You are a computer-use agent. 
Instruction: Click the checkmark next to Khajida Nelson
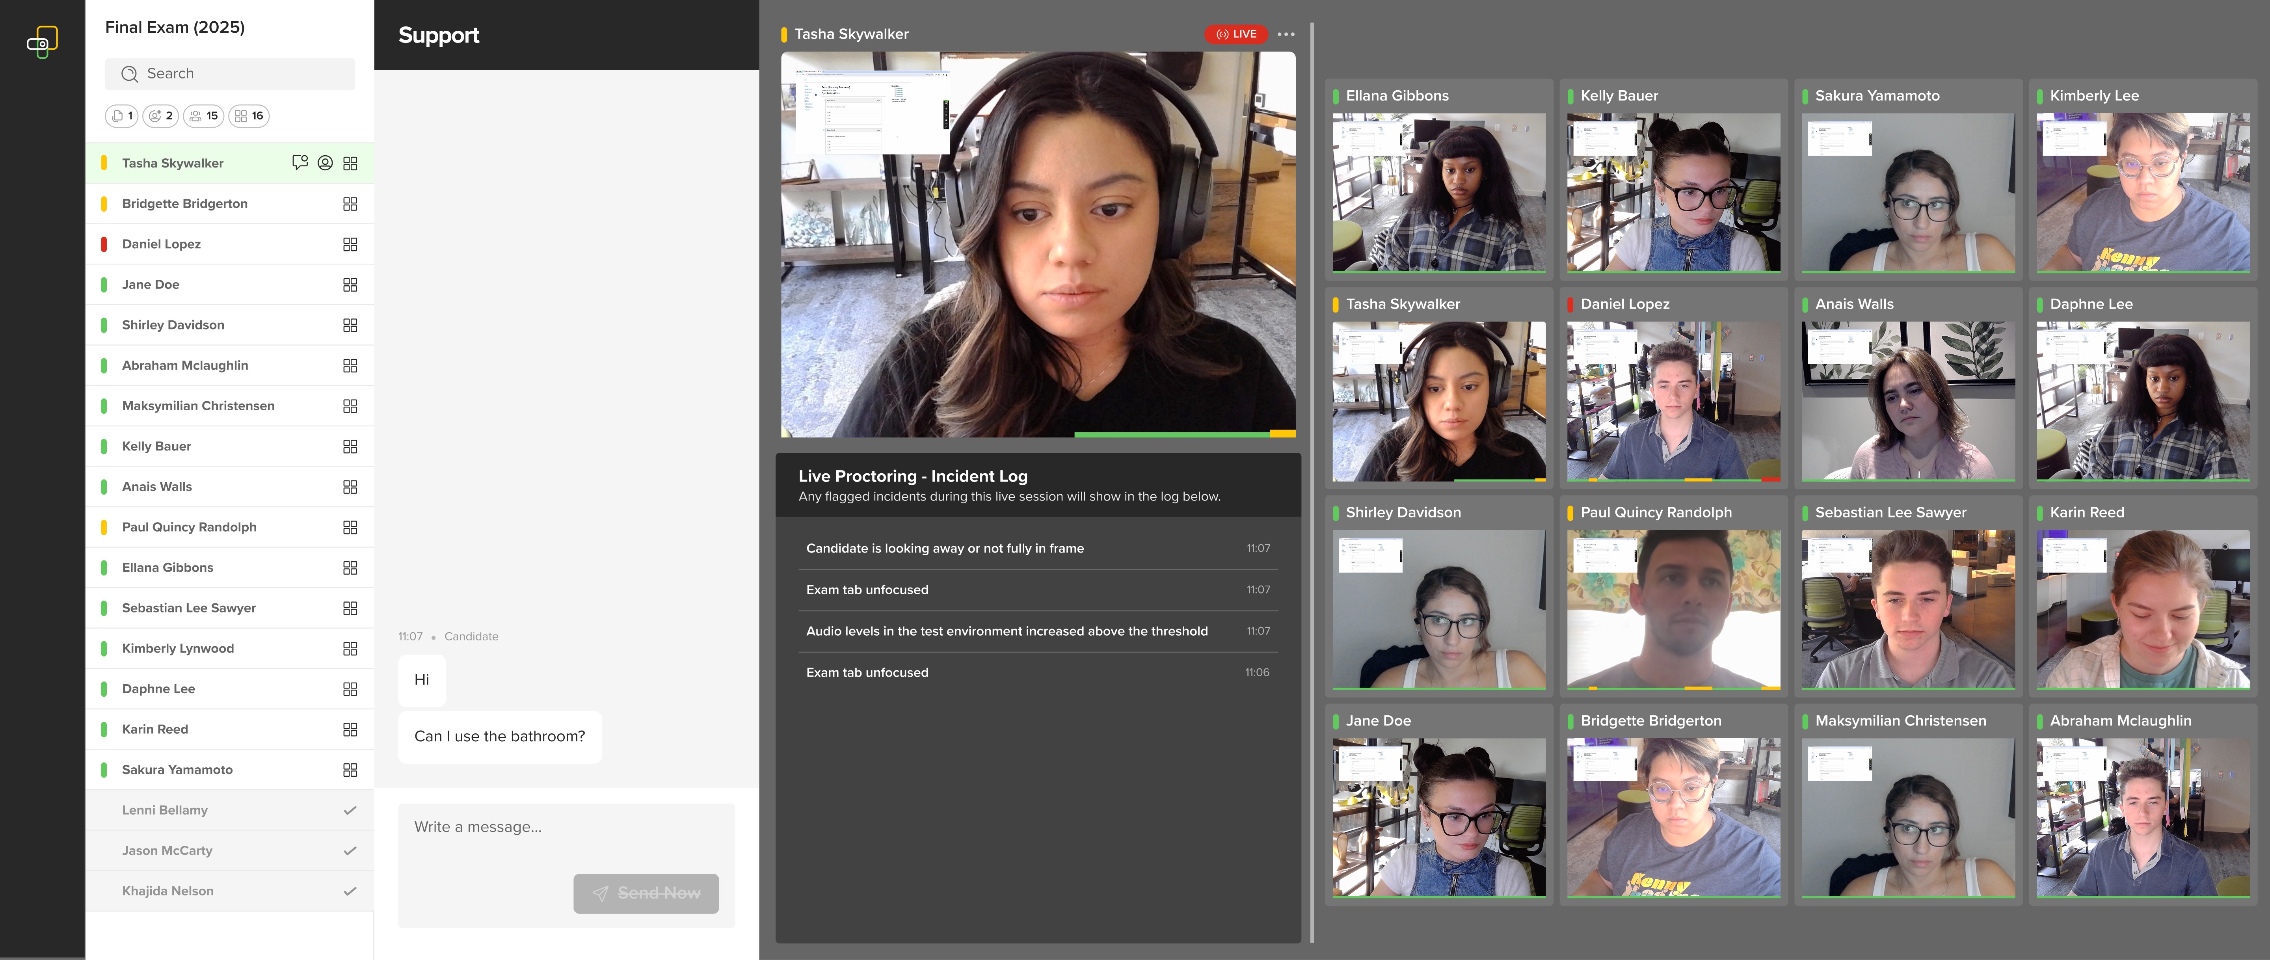pyautogui.click(x=350, y=891)
